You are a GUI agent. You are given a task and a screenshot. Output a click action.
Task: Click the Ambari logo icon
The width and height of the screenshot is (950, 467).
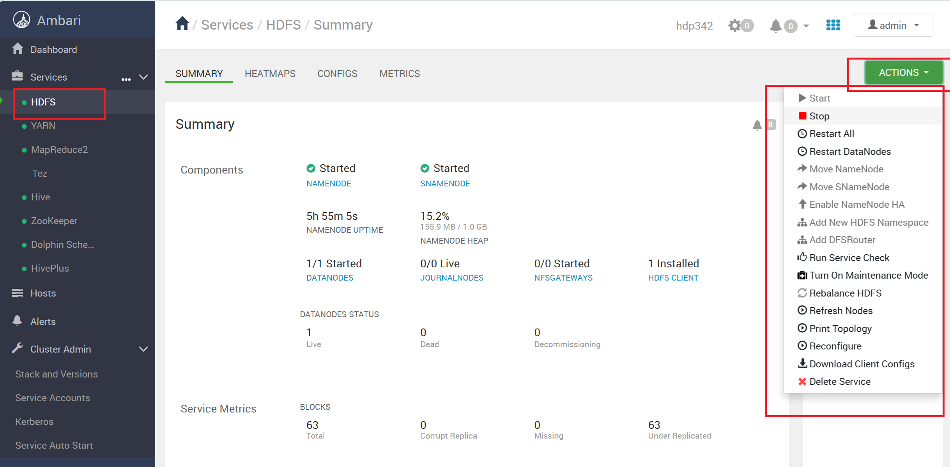tap(21, 20)
